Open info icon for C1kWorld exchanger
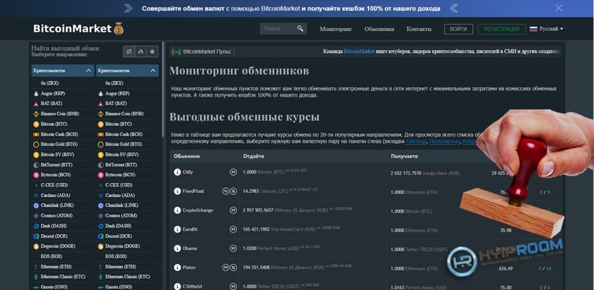Screen dimensions: 594x290 point(177,287)
